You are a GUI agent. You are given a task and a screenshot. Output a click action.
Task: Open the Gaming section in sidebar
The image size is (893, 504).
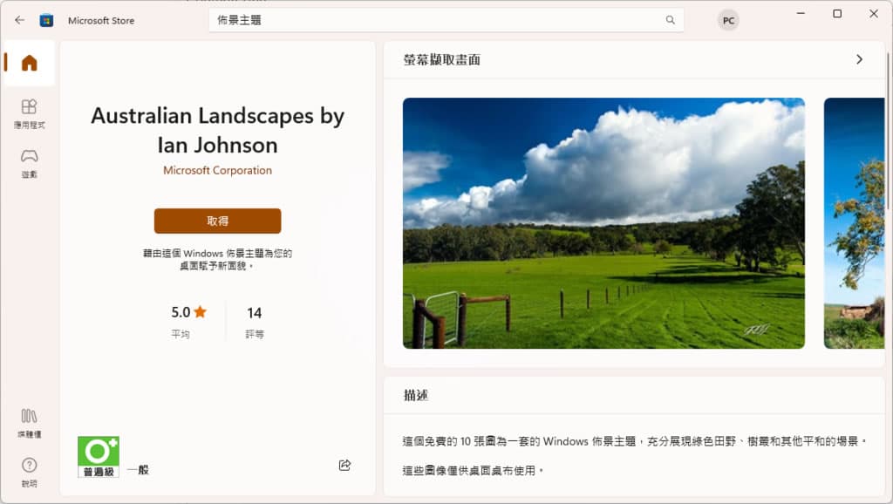tap(29, 163)
